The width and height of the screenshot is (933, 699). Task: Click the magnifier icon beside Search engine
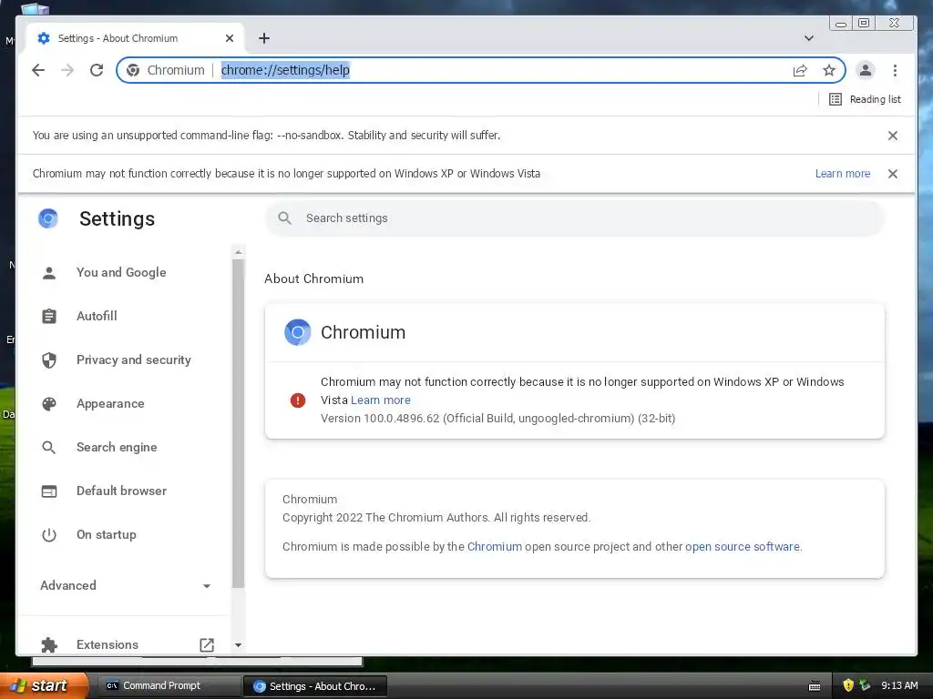[x=49, y=448]
